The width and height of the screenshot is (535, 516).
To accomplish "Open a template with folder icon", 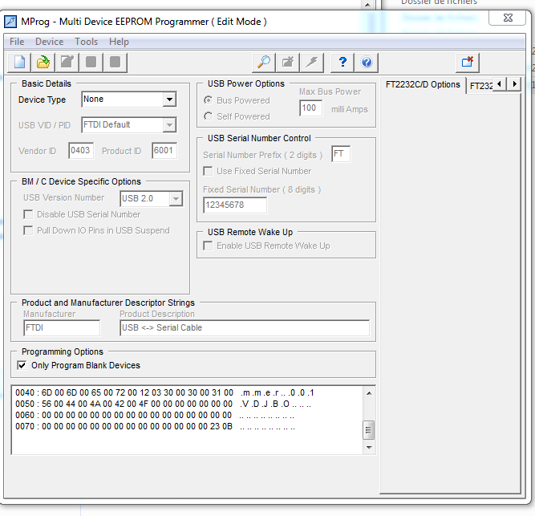I will (43, 63).
